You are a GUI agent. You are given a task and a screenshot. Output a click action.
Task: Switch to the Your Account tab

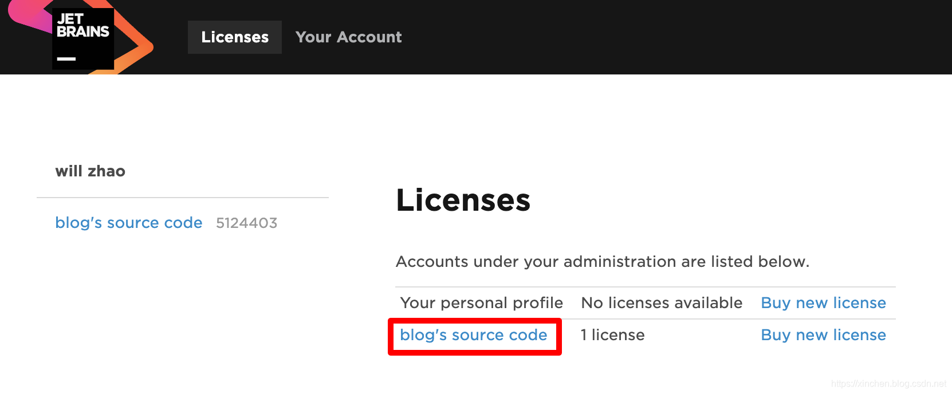point(348,37)
